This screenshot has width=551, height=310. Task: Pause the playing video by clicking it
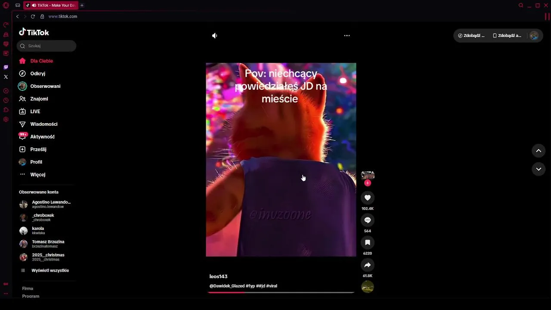point(281,160)
